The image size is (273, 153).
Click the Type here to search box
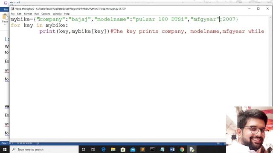(44, 150)
